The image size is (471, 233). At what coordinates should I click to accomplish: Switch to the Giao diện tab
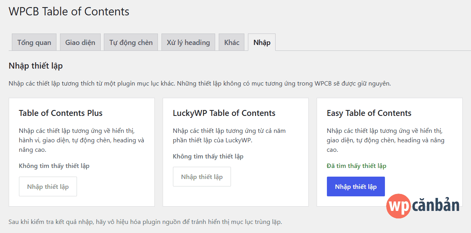tap(80, 42)
